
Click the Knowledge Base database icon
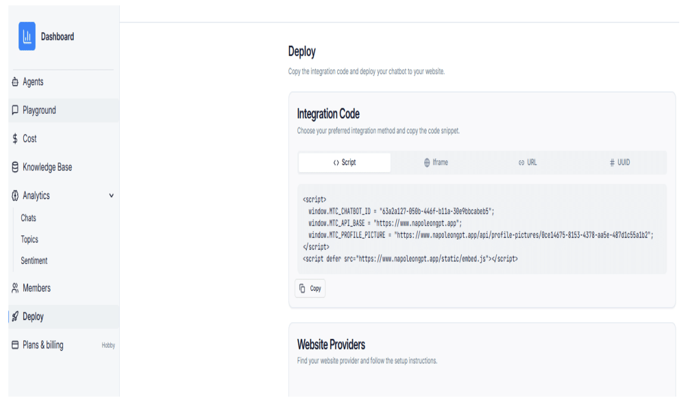coord(15,167)
